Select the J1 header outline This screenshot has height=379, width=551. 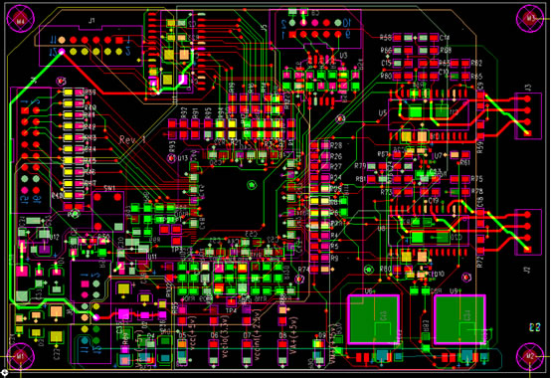pyautogui.click(x=92, y=46)
